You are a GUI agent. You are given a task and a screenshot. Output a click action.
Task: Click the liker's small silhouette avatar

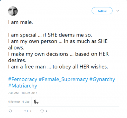click(36, 102)
